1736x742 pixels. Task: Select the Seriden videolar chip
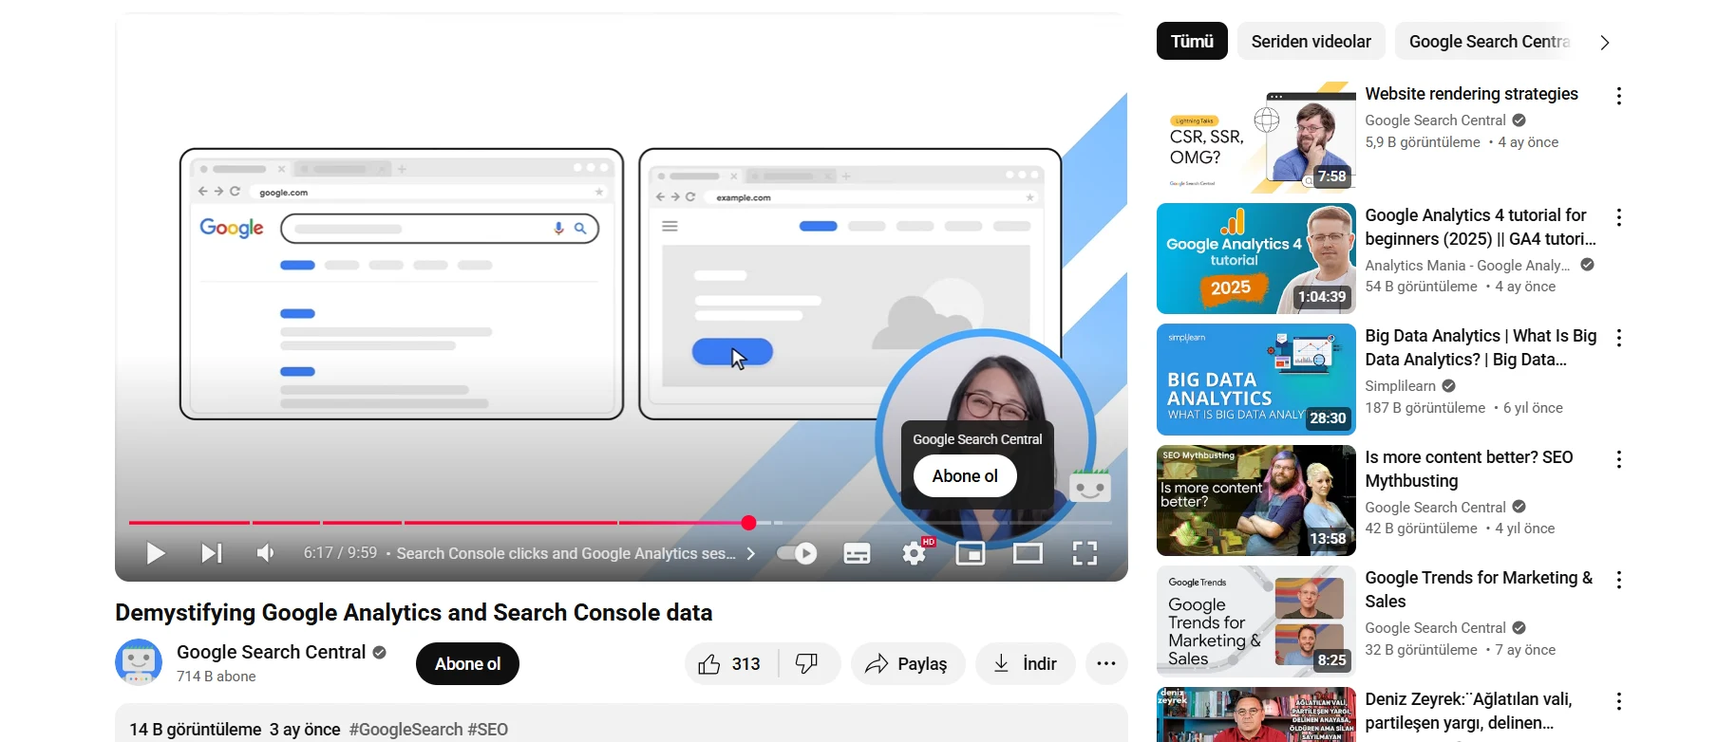(1311, 42)
